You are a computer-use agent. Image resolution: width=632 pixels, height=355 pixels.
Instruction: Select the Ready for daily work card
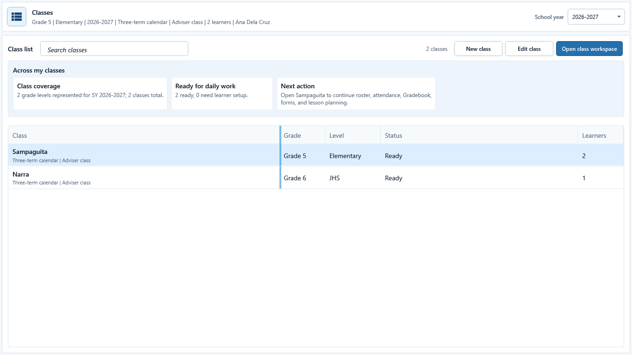click(222, 94)
